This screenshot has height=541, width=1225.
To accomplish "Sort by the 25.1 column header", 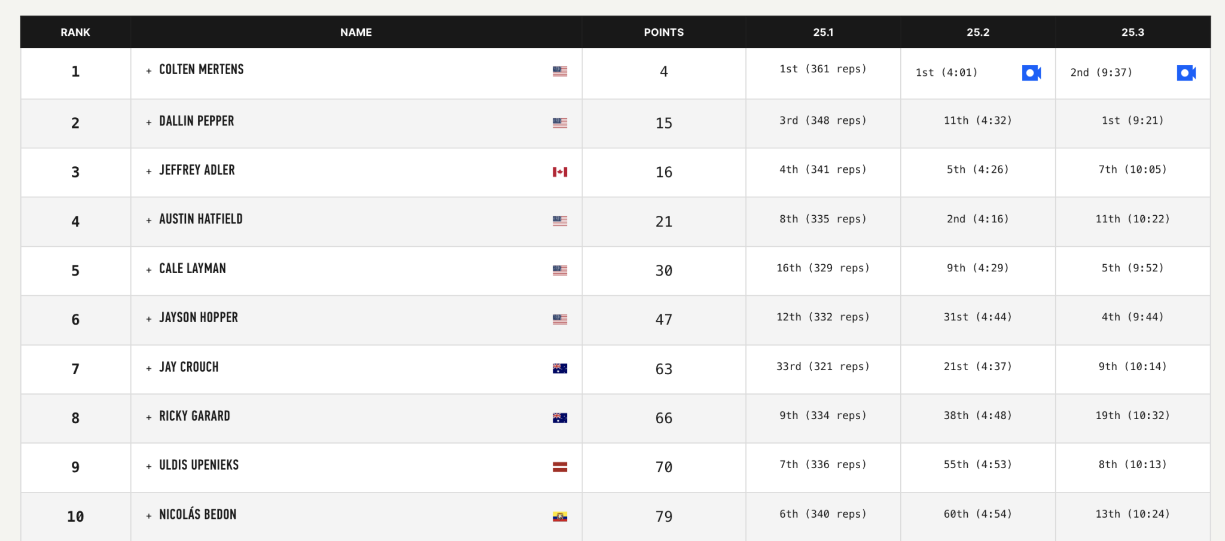I will point(823,32).
